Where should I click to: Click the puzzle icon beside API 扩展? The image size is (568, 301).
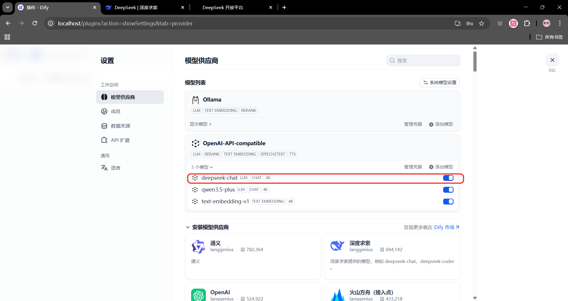pyautogui.click(x=104, y=140)
